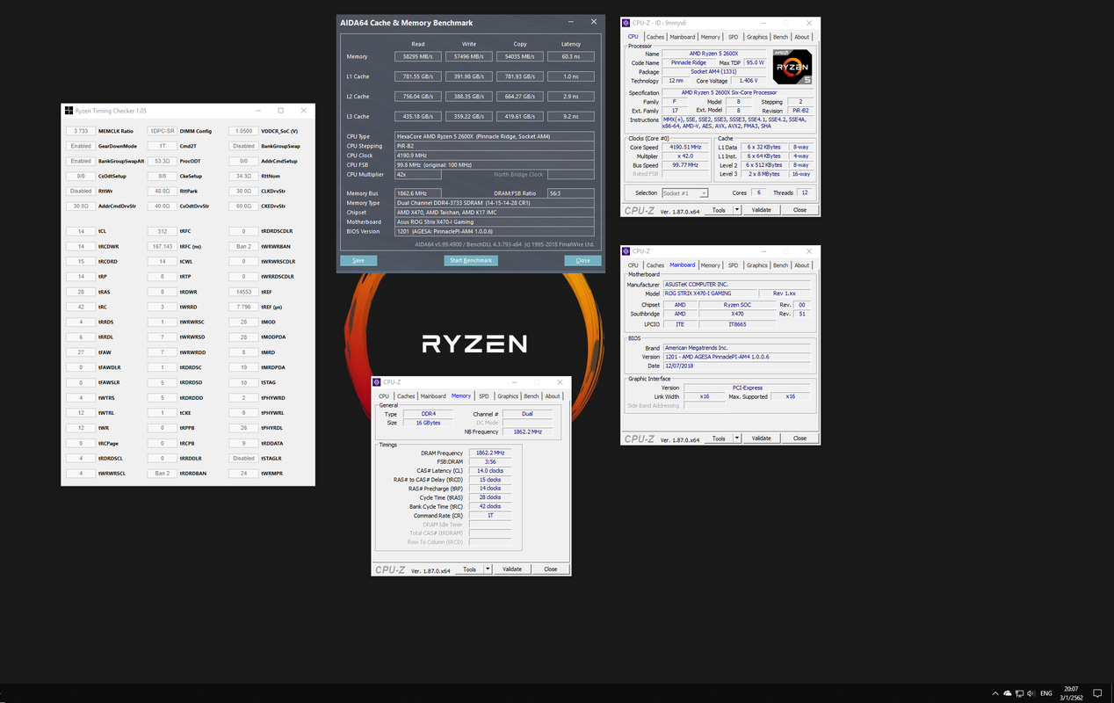Image resolution: width=1114 pixels, height=703 pixels.
Task: Click the tCL value 14 field
Action: click(81, 231)
